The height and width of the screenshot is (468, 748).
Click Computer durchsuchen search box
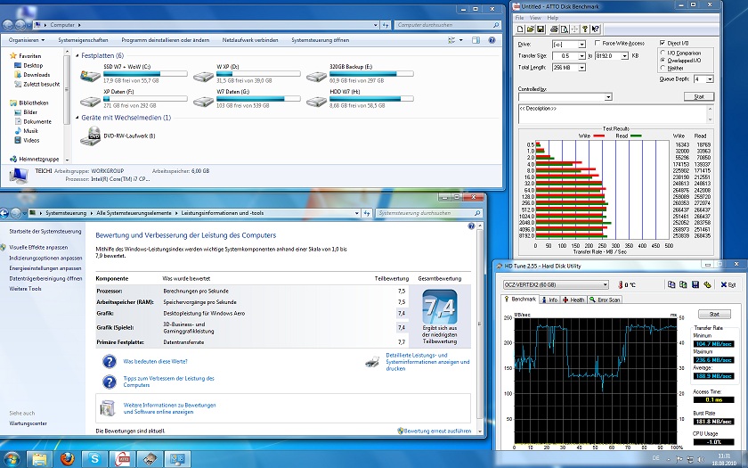(447, 25)
